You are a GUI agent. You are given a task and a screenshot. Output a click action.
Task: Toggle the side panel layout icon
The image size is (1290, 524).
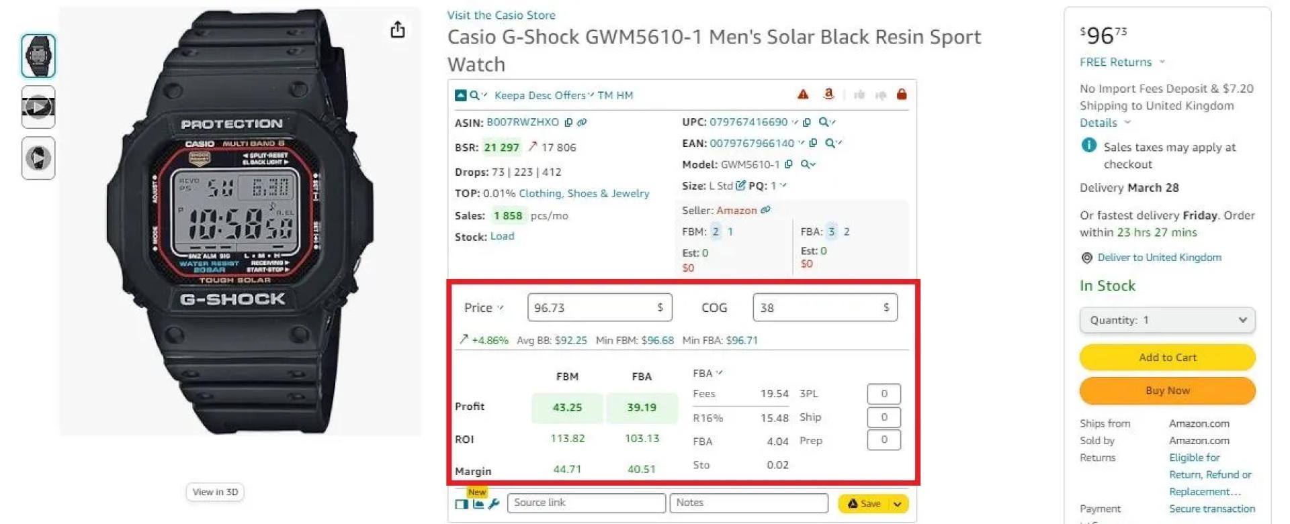coord(461,504)
